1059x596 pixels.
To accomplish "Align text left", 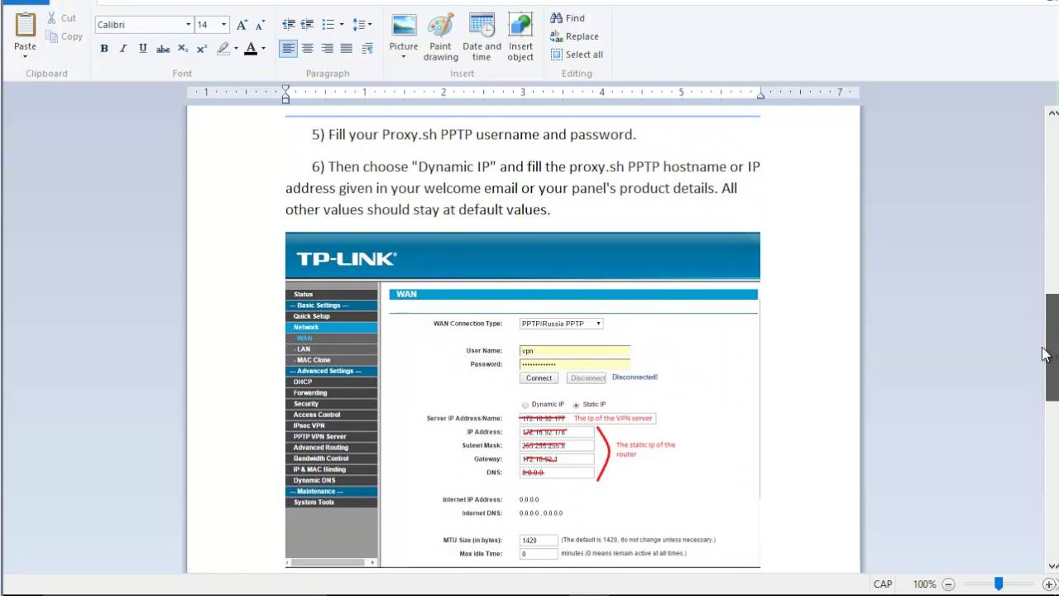I will 288,49.
